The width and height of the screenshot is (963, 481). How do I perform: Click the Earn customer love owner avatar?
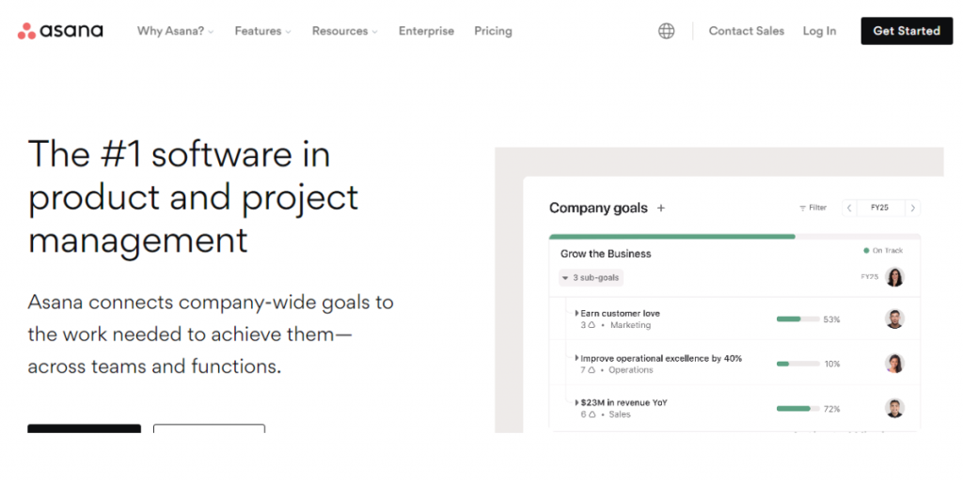[x=894, y=319]
